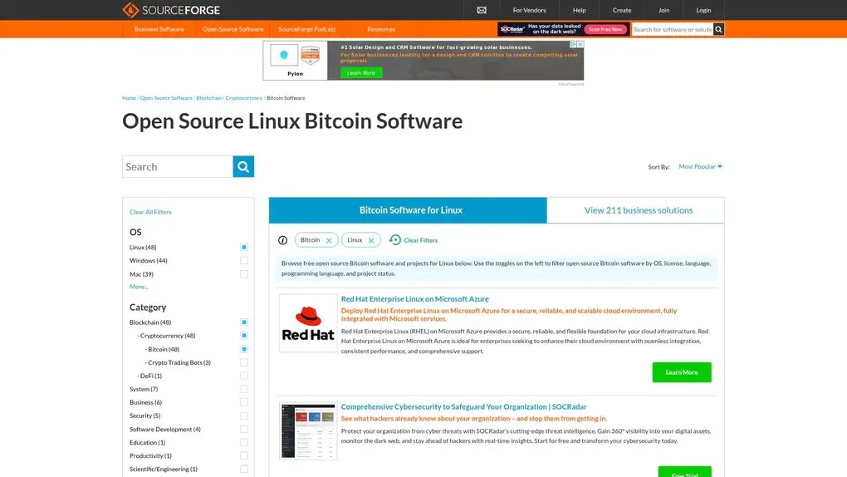Click Join in header

[663, 10]
